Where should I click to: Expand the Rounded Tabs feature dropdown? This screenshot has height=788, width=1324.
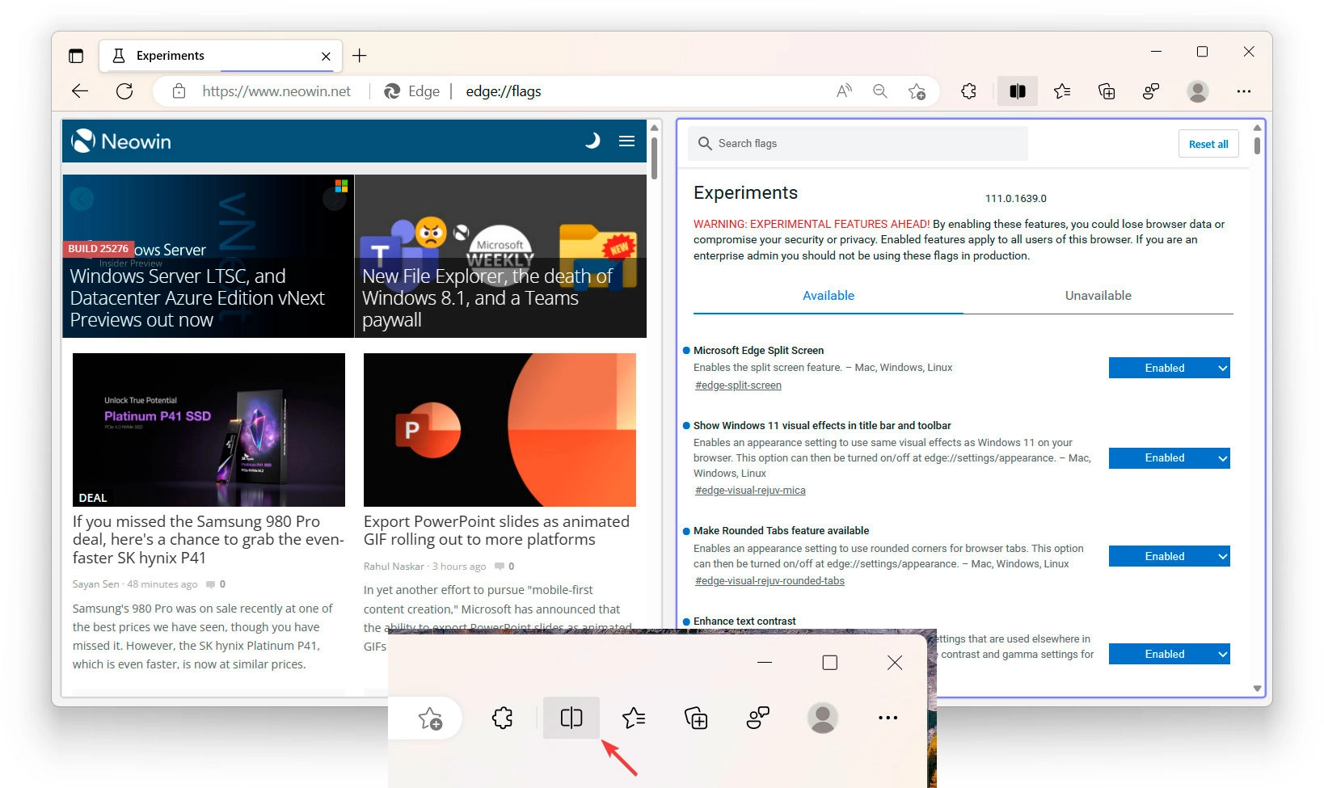point(1169,556)
